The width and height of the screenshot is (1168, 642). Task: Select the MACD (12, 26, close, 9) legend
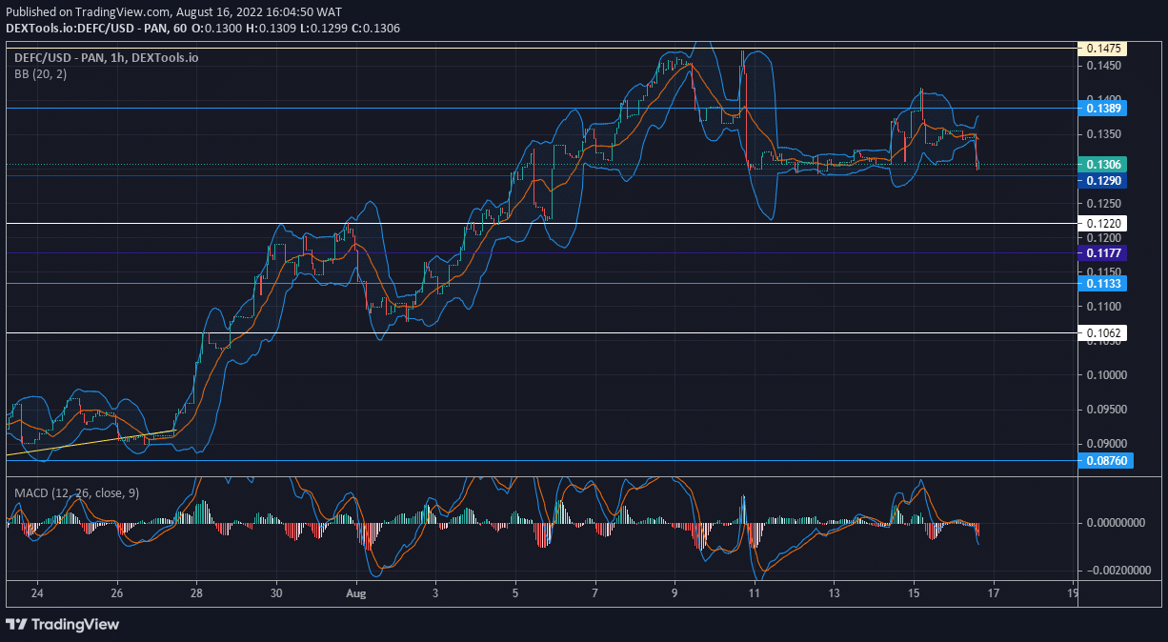[x=78, y=493]
